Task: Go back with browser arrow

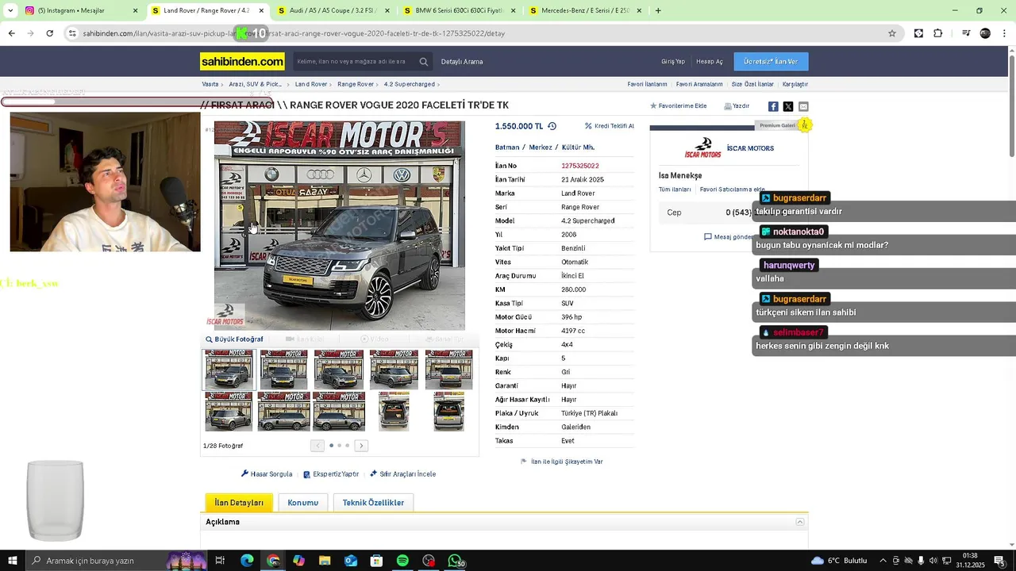Action: (11, 33)
